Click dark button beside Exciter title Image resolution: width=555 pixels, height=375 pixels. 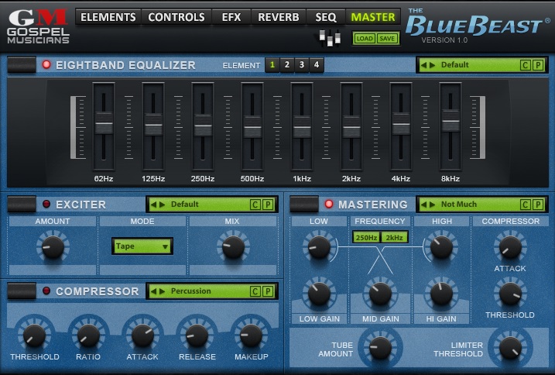[22, 205]
